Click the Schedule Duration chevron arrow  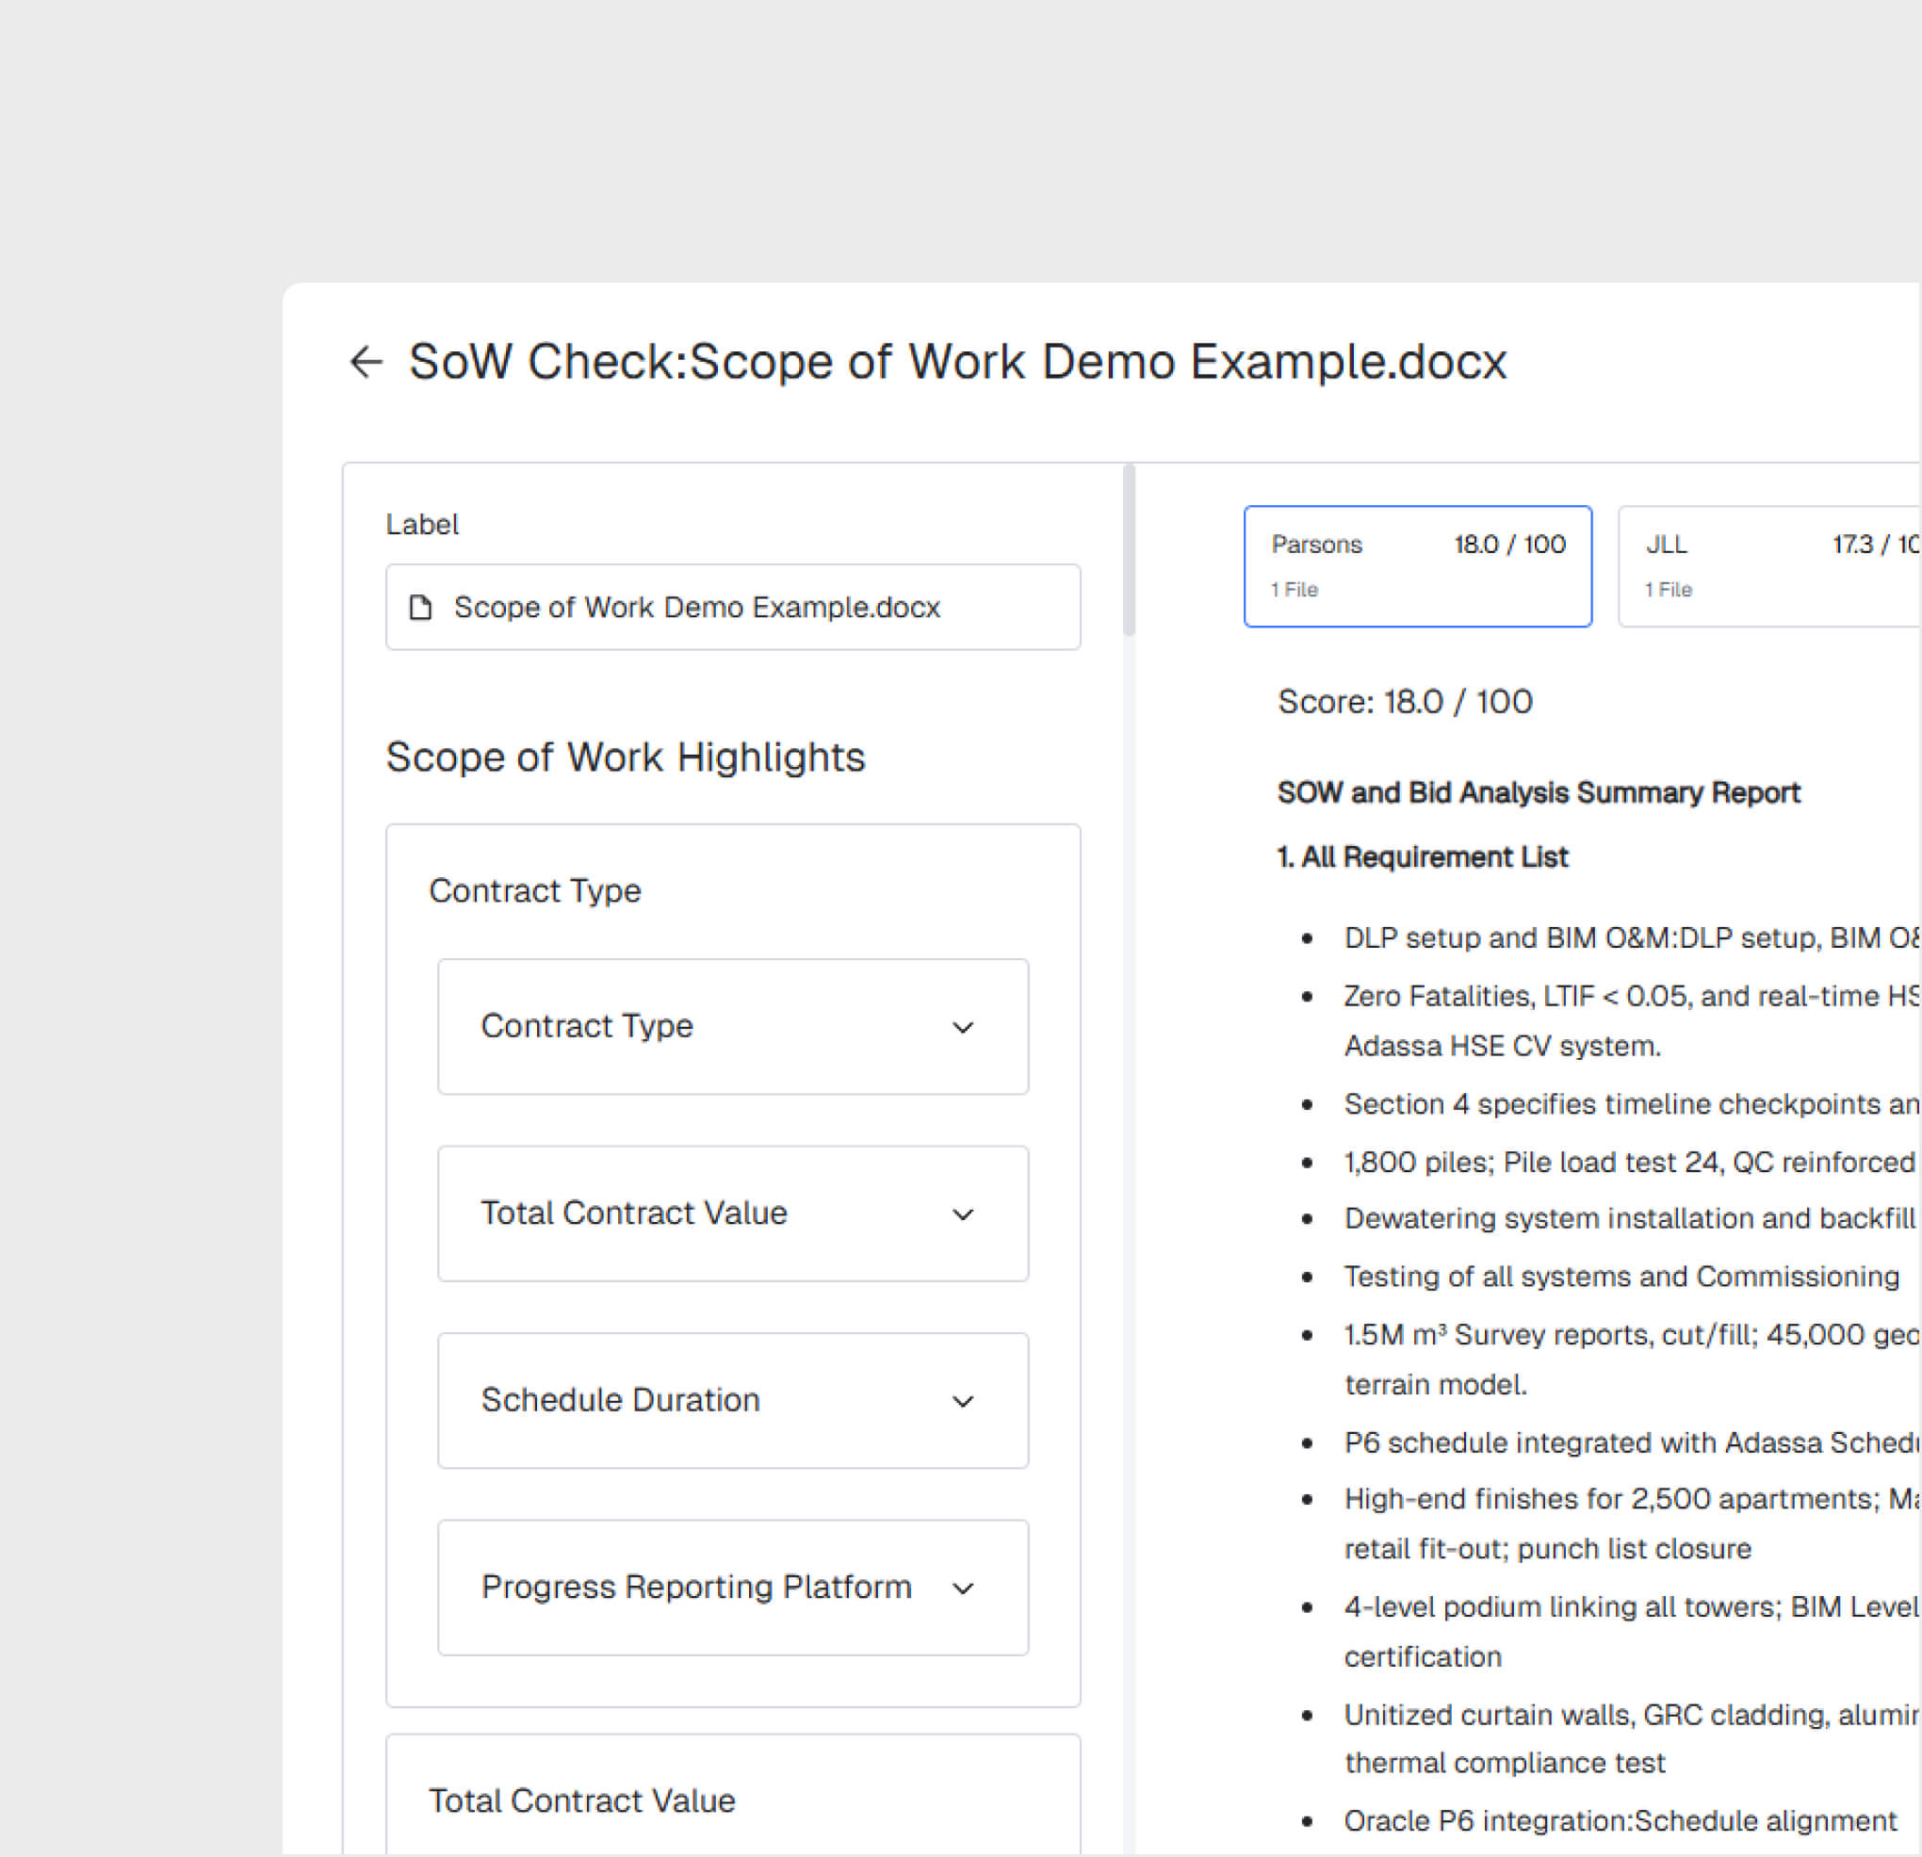[963, 1402]
